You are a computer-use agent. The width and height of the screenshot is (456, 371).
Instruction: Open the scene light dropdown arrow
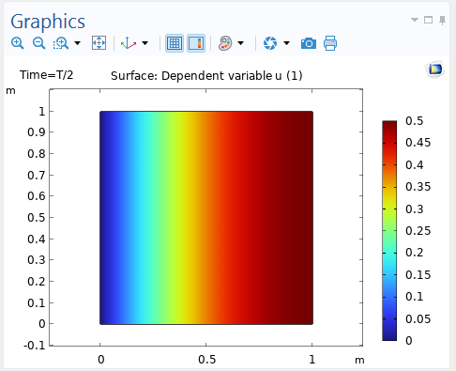[x=240, y=43]
